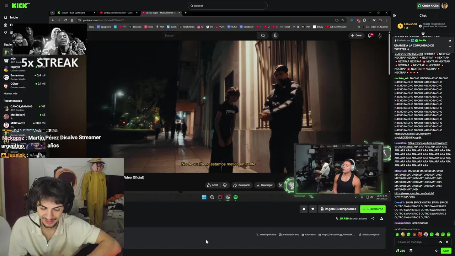Toggle the notification bell for channel
Image resolution: width=455 pixels, height=256 pixels.
(x=304, y=209)
